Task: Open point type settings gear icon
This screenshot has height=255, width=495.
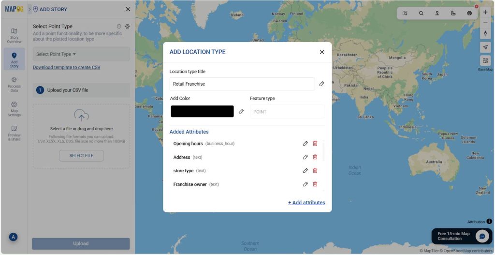Action: tap(128, 27)
